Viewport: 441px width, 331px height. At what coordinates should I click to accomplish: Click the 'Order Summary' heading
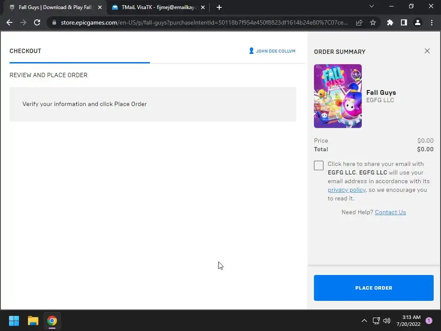click(340, 52)
